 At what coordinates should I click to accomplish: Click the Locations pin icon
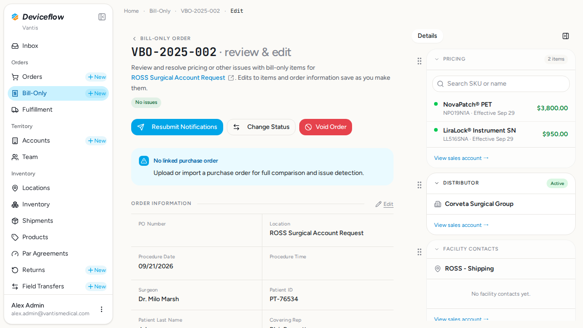[15, 188]
